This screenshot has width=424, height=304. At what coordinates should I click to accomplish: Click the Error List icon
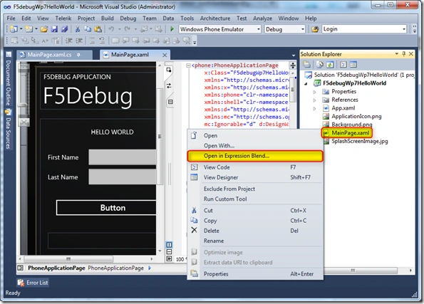[x=21, y=283]
